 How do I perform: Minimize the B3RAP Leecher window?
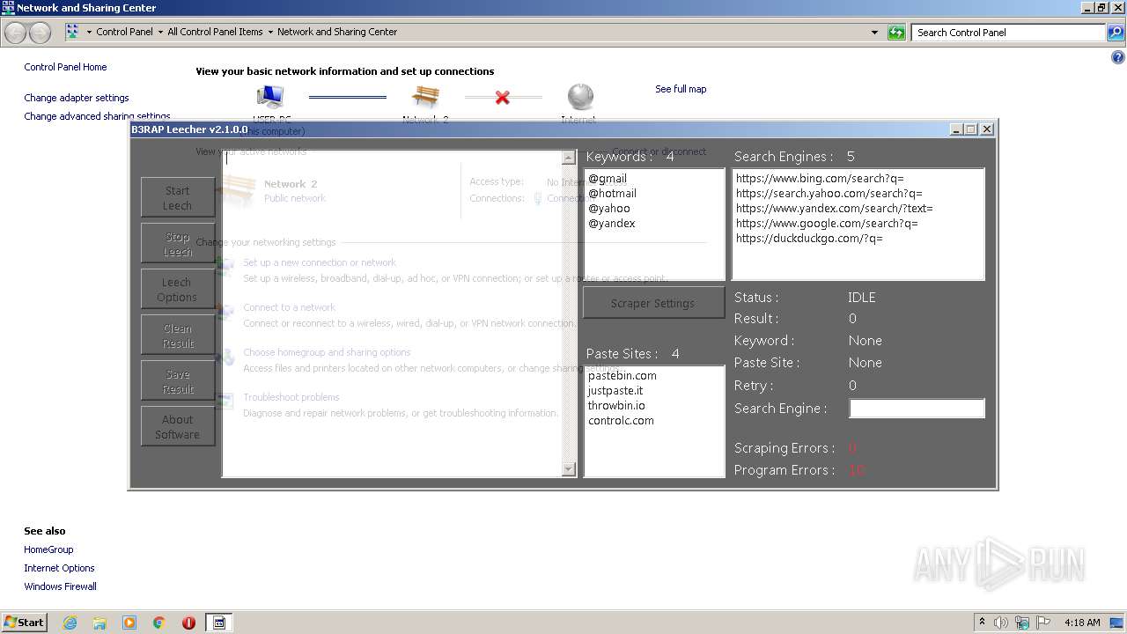pos(956,129)
